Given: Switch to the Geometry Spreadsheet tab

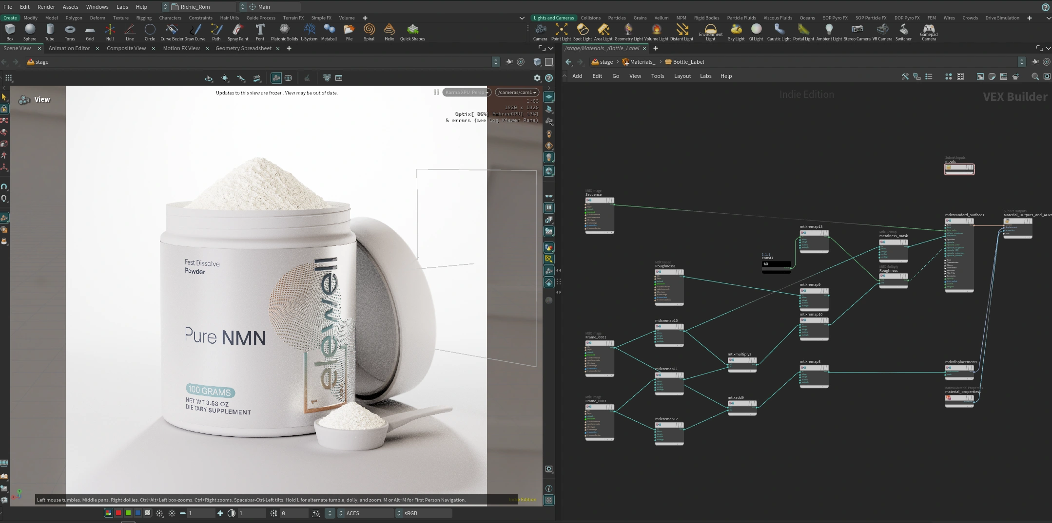Looking at the screenshot, I should (243, 48).
